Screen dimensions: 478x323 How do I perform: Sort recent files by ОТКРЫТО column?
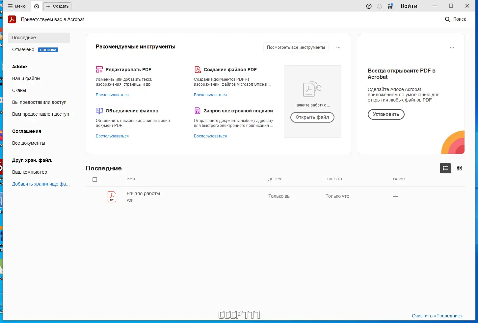click(334, 179)
